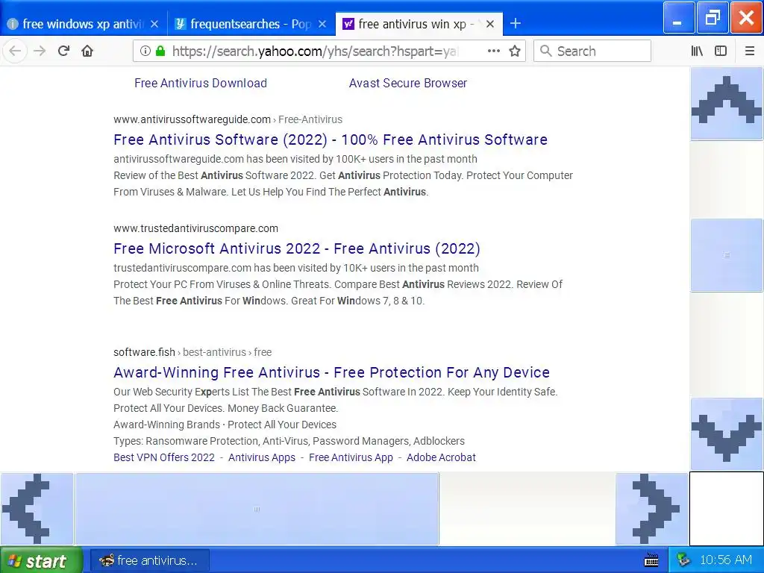Open the Windows XP Start menu
764x573 pixels.
(x=42, y=560)
